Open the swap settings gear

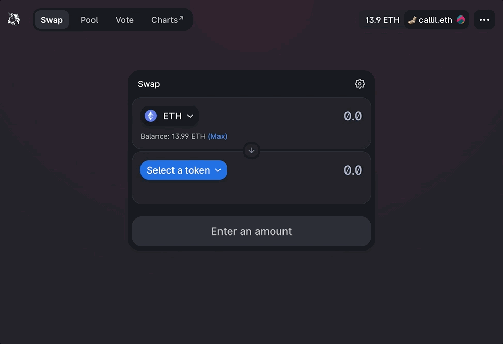pyautogui.click(x=360, y=84)
